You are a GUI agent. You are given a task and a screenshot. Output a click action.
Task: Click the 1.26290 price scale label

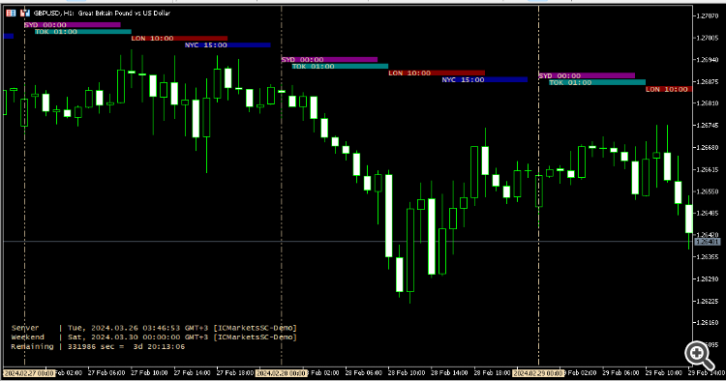click(707, 278)
